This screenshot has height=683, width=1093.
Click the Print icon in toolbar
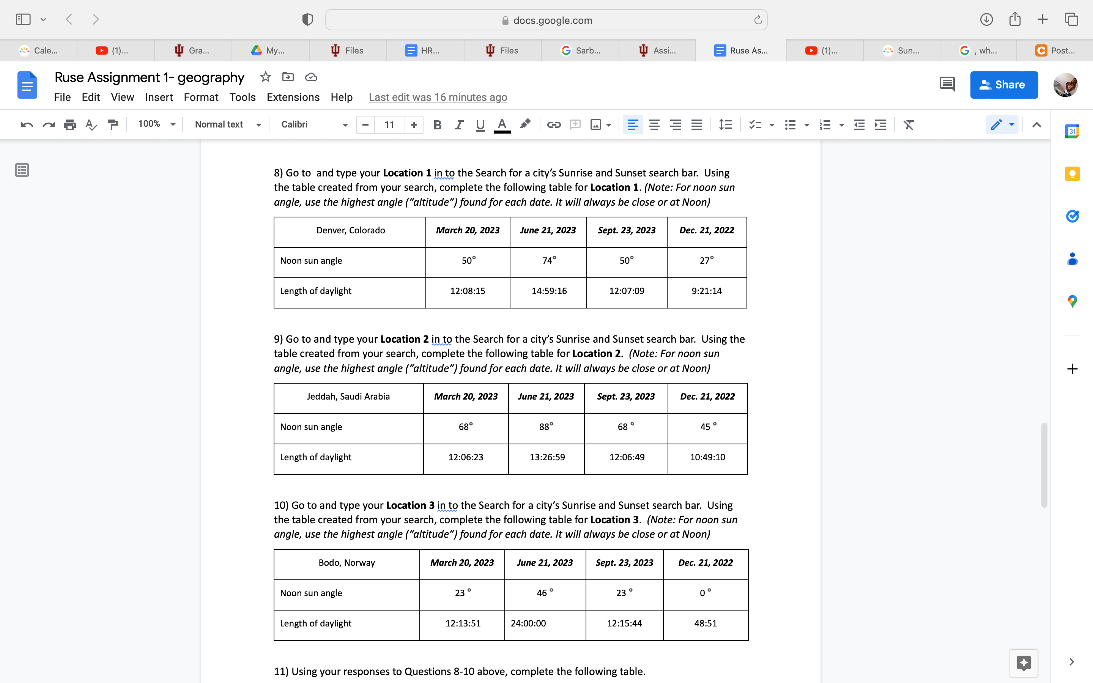click(69, 125)
